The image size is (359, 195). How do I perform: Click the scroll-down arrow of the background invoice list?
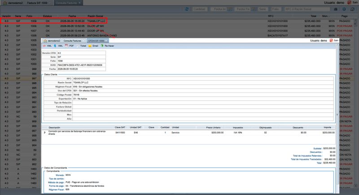pos(355,186)
